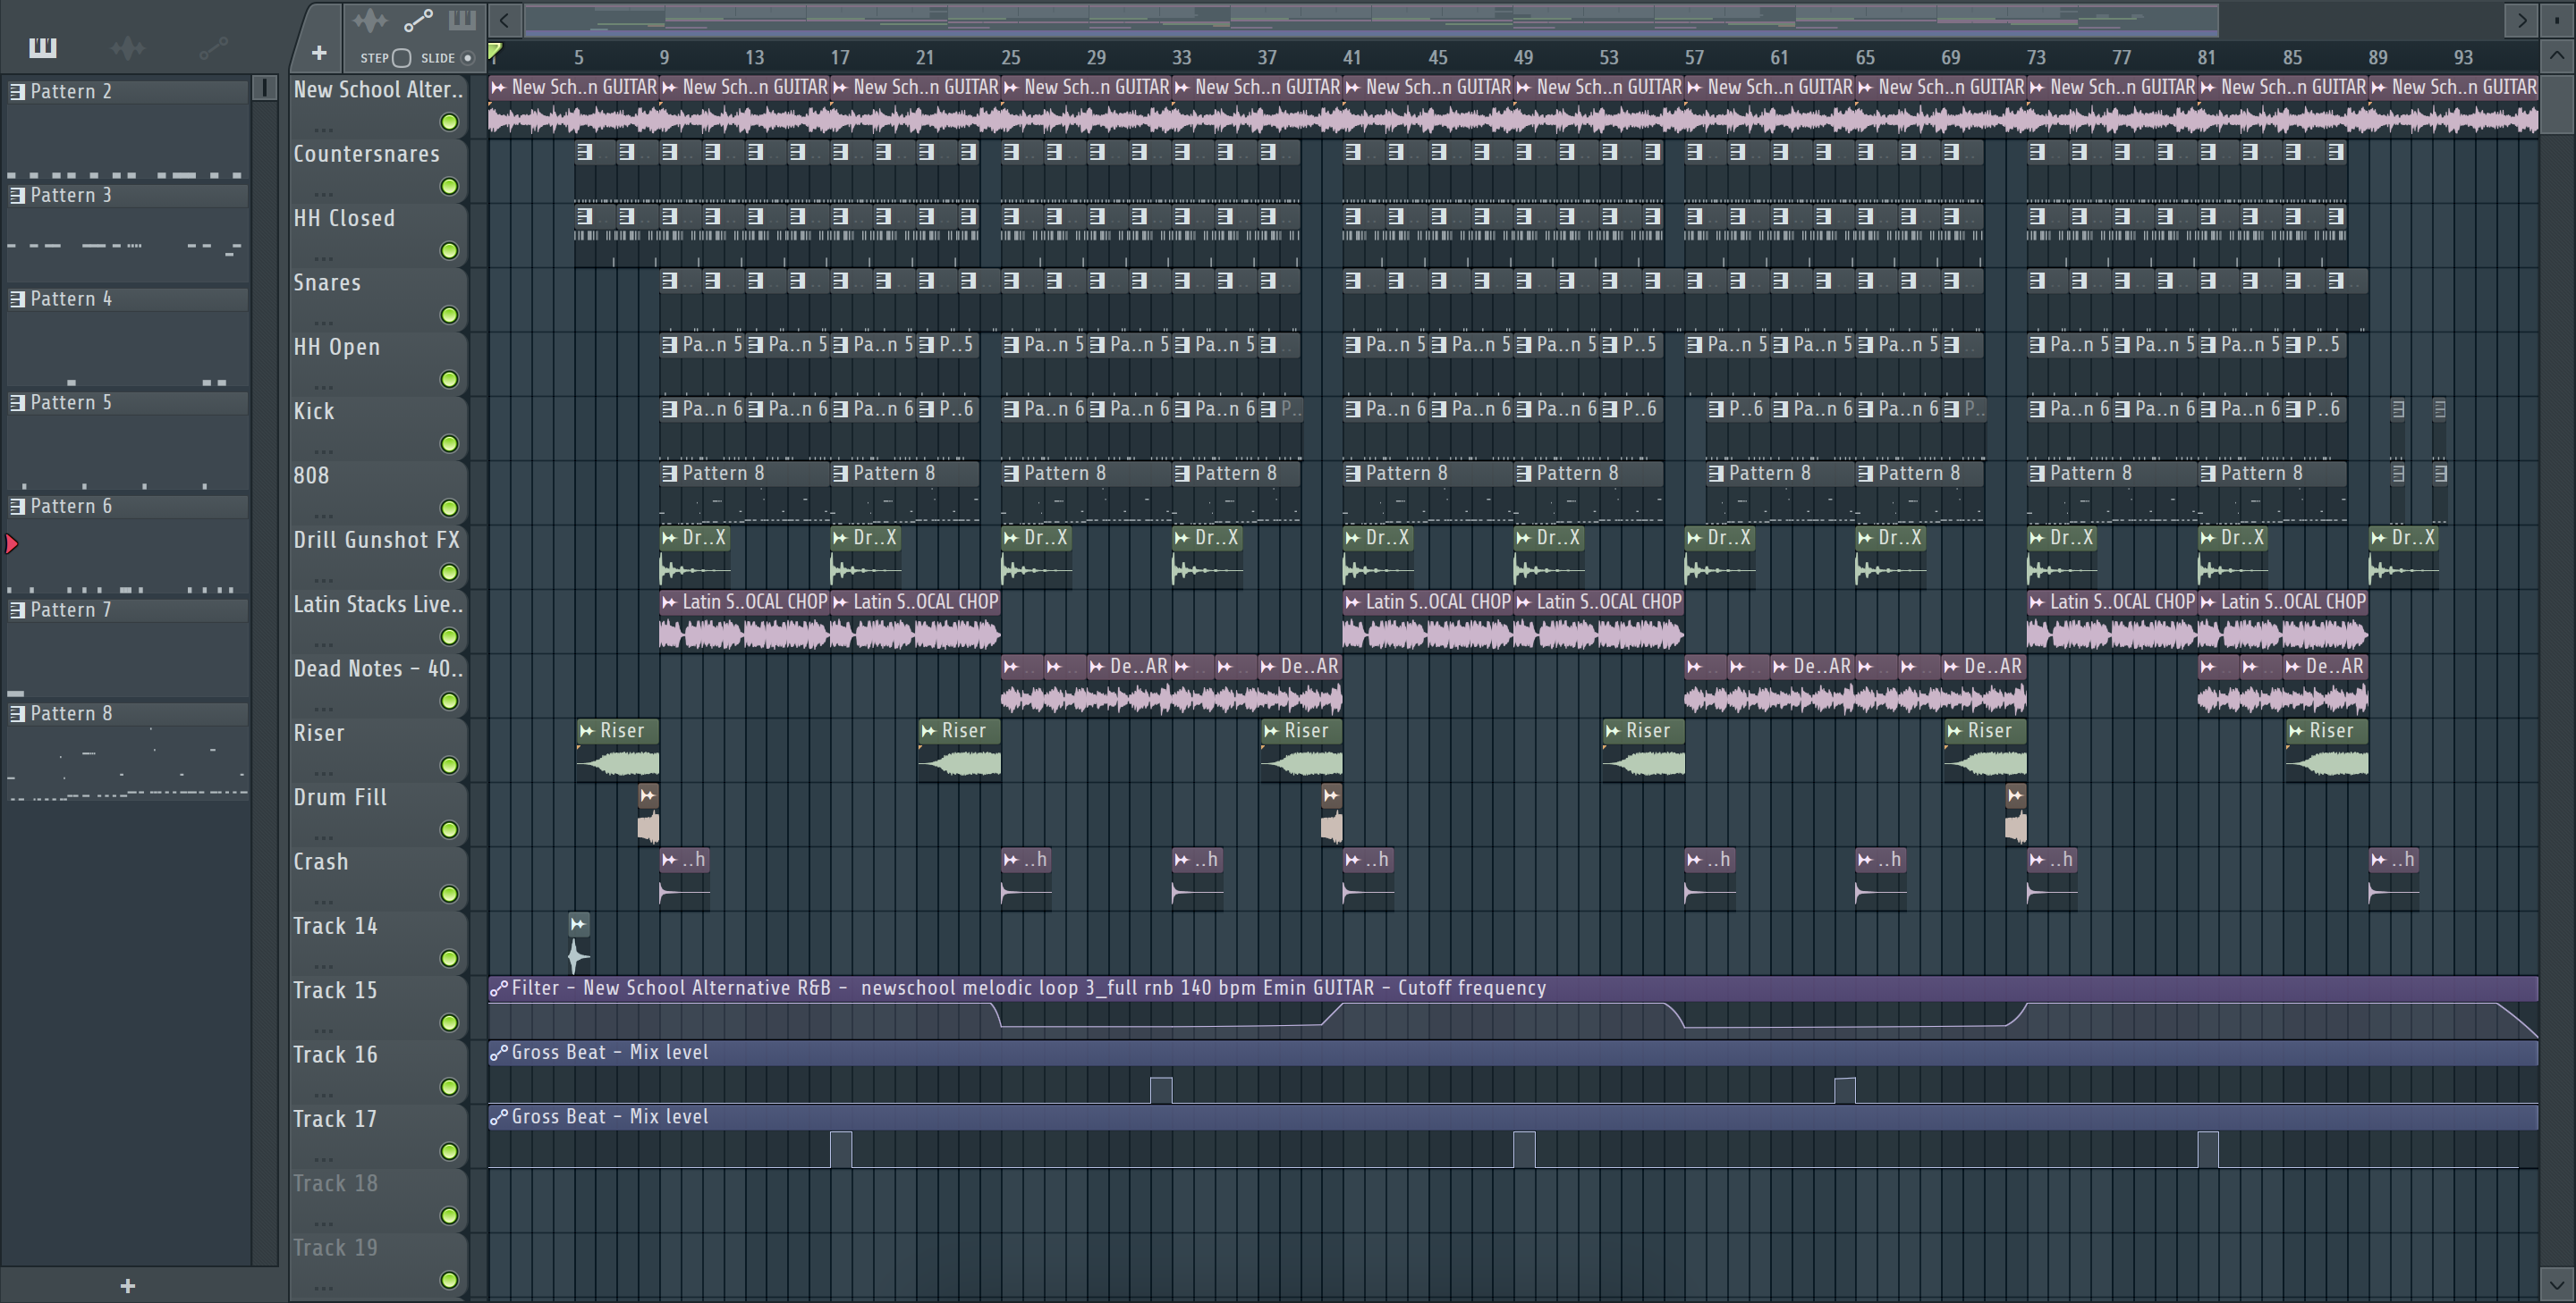Toggle mute LED on Crash track
The height and width of the screenshot is (1303, 2576).
tap(450, 895)
